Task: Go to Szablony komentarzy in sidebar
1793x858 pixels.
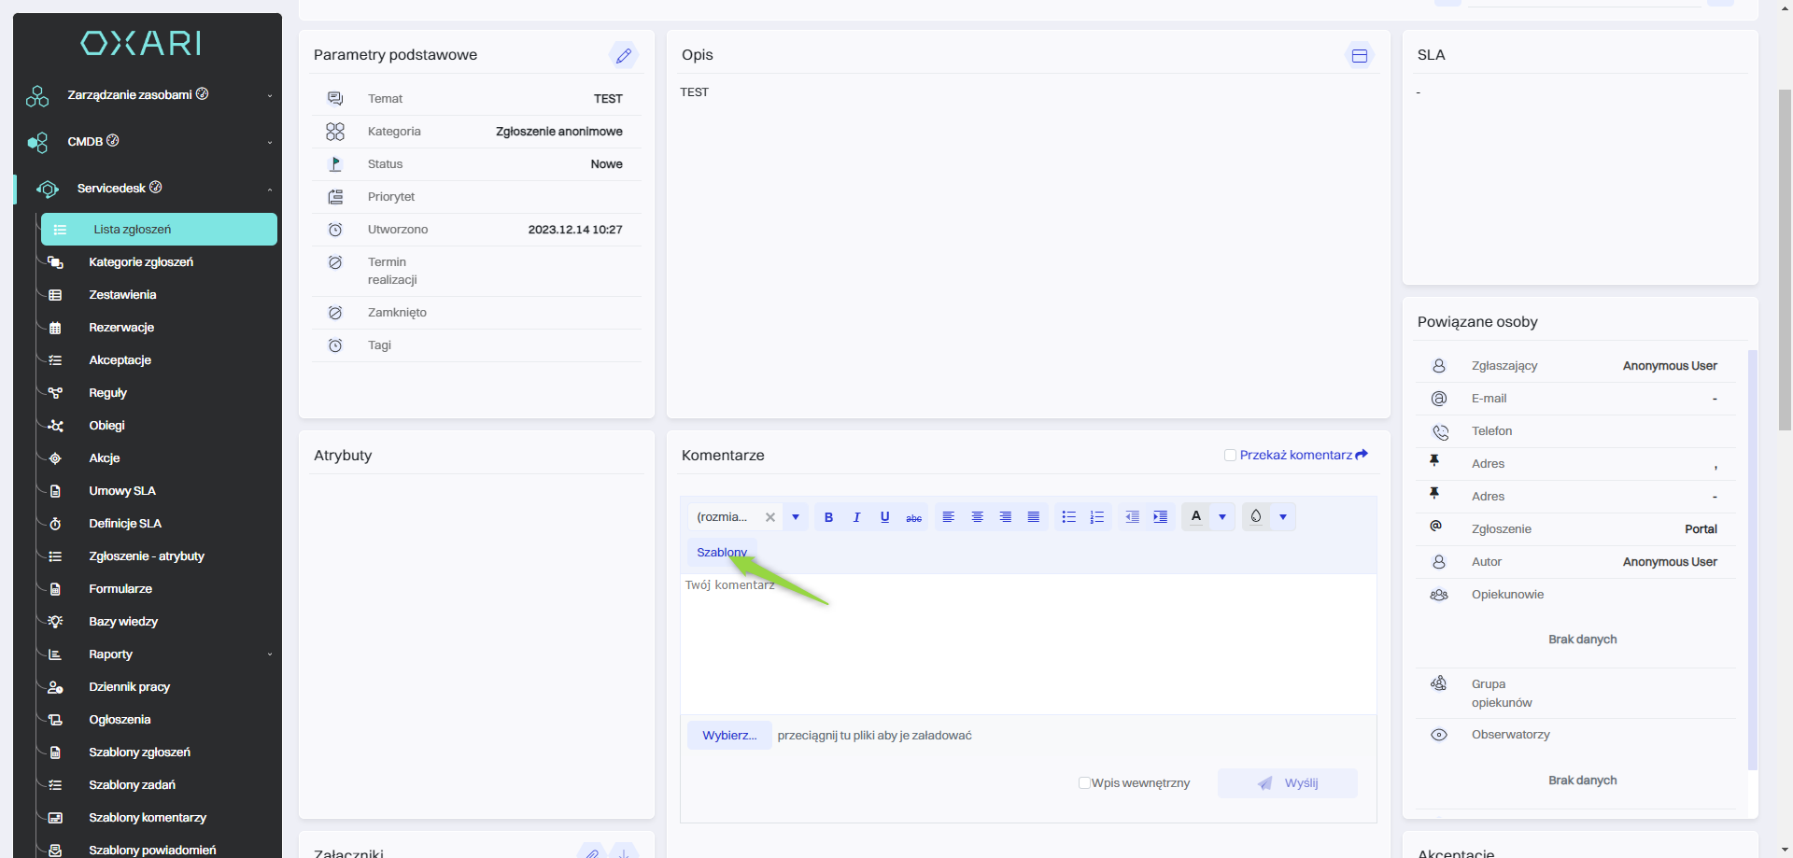Action: click(148, 818)
